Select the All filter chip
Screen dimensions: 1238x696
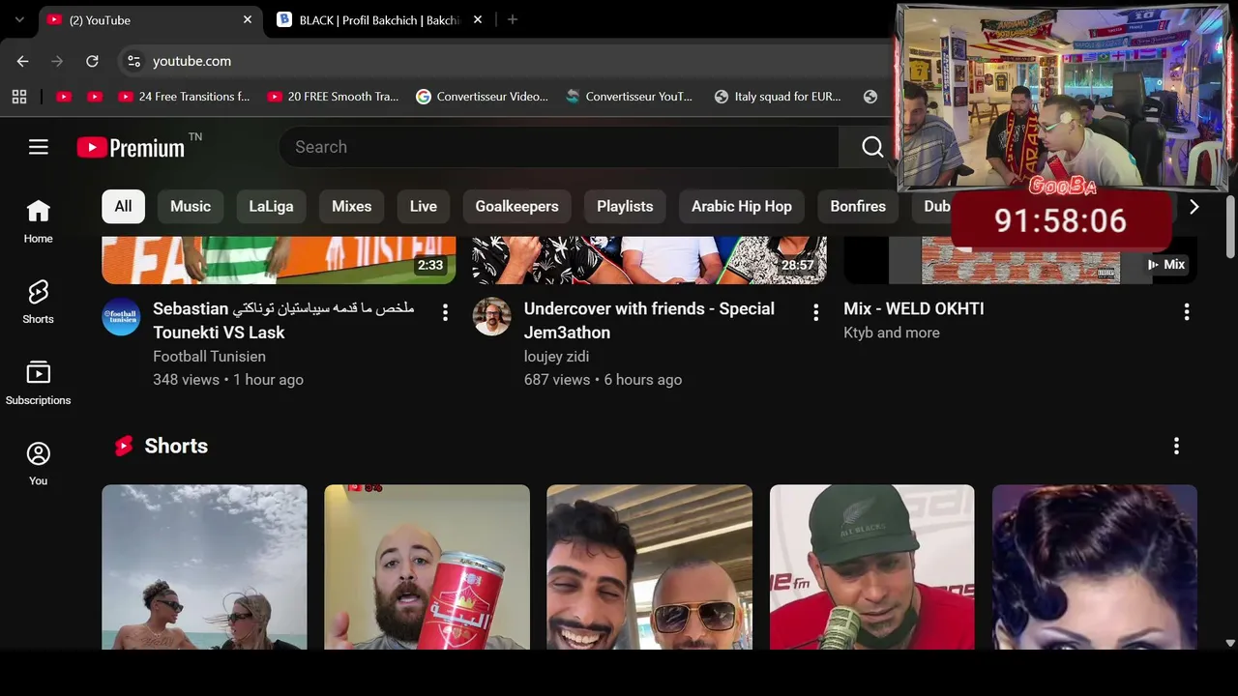tap(123, 206)
